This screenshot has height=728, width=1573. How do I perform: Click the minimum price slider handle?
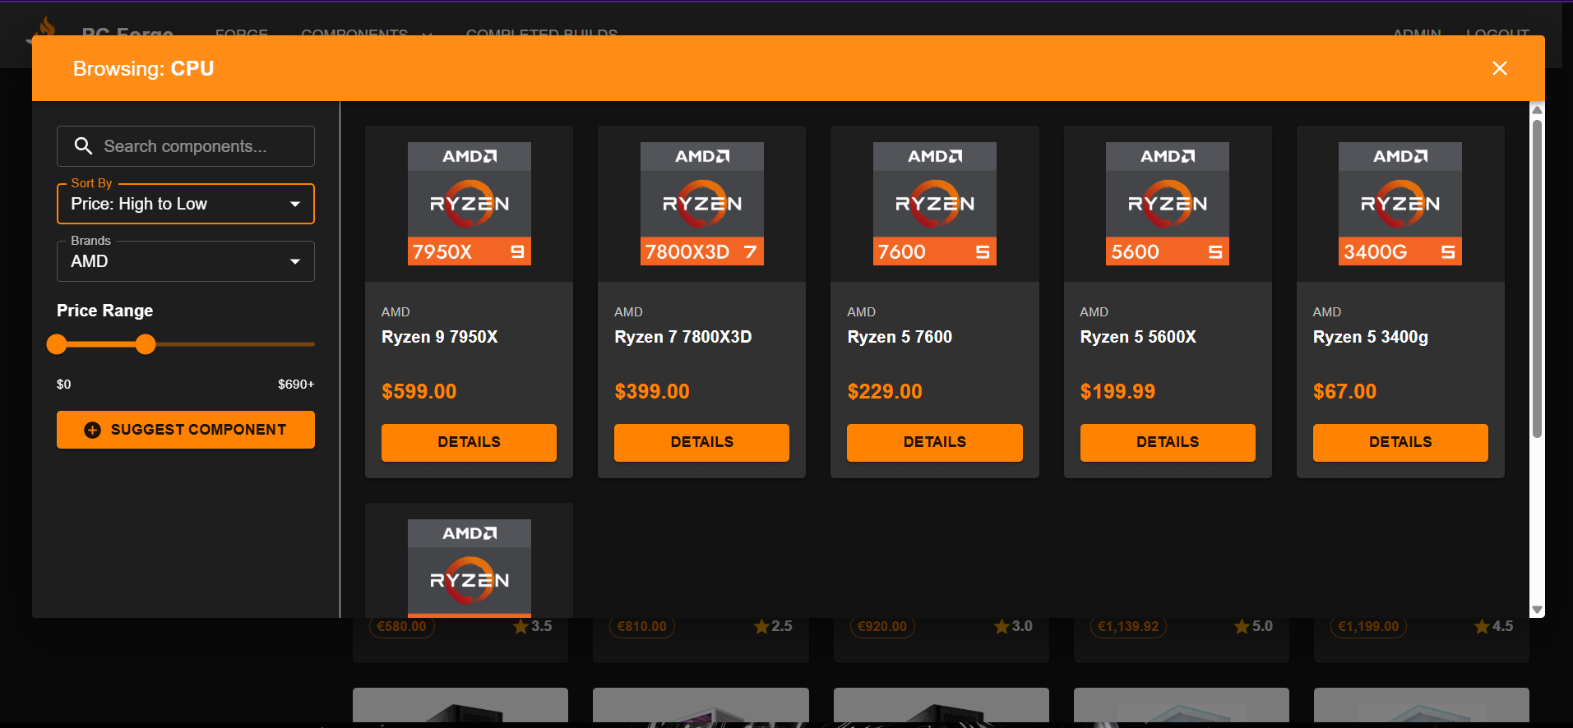tap(57, 344)
